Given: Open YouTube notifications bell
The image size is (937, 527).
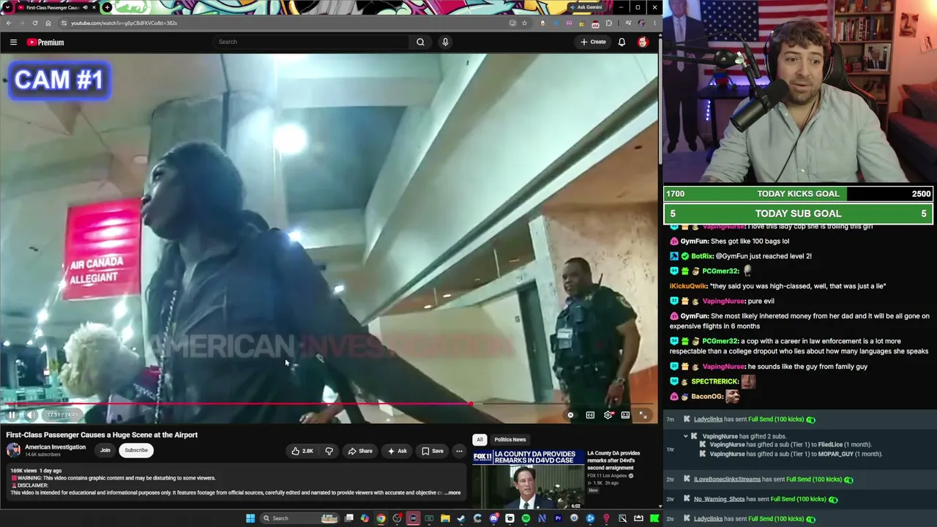Looking at the screenshot, I should point(621,42).
